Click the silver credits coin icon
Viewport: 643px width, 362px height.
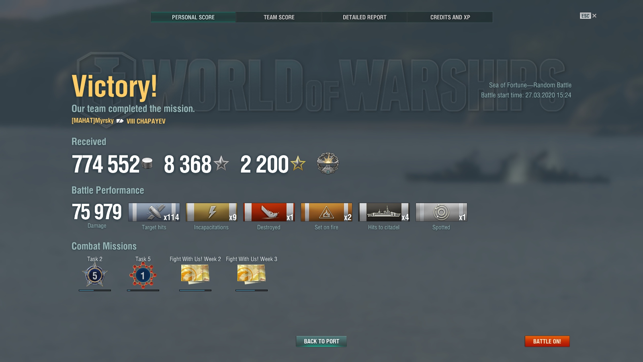(147, 163)
